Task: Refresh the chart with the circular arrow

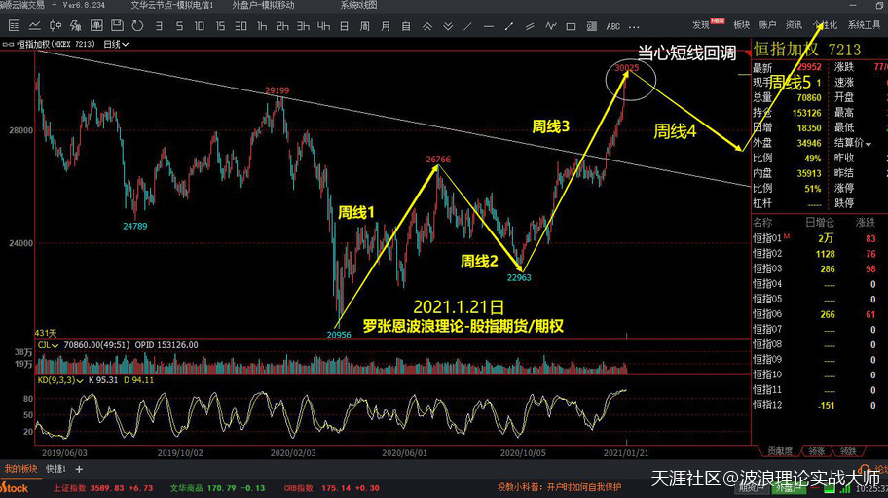Action: pyautogui.click(x=137, y=26)
